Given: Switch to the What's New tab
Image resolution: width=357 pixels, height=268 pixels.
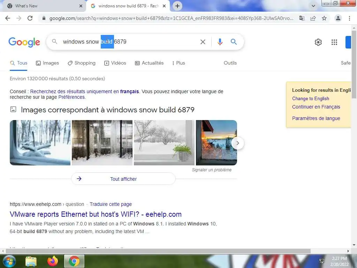Looking at the screenshot, I should pyautogui.click(x=43, y=6).
